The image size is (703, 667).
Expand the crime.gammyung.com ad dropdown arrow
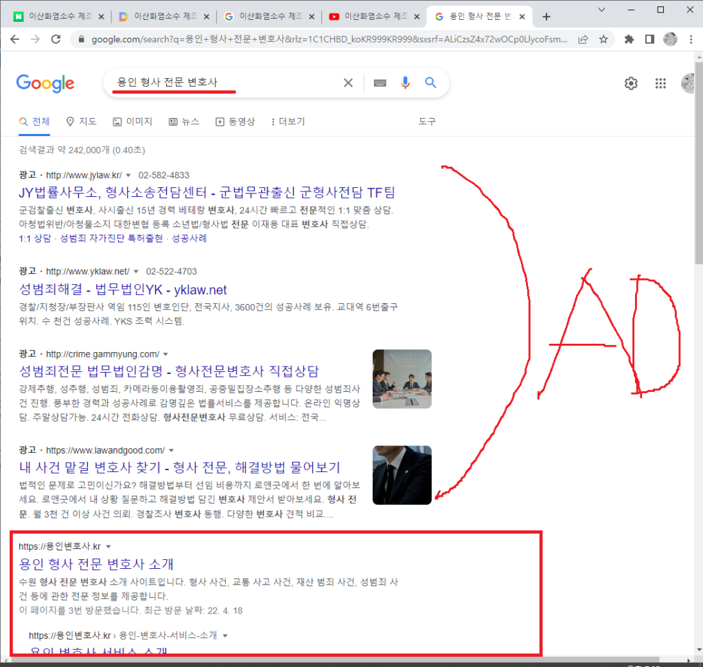[x=165, y=354]
